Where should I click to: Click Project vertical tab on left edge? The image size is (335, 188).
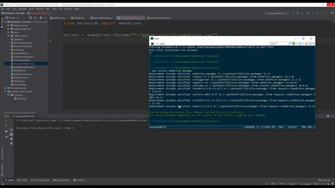click(x=2, y=23)
